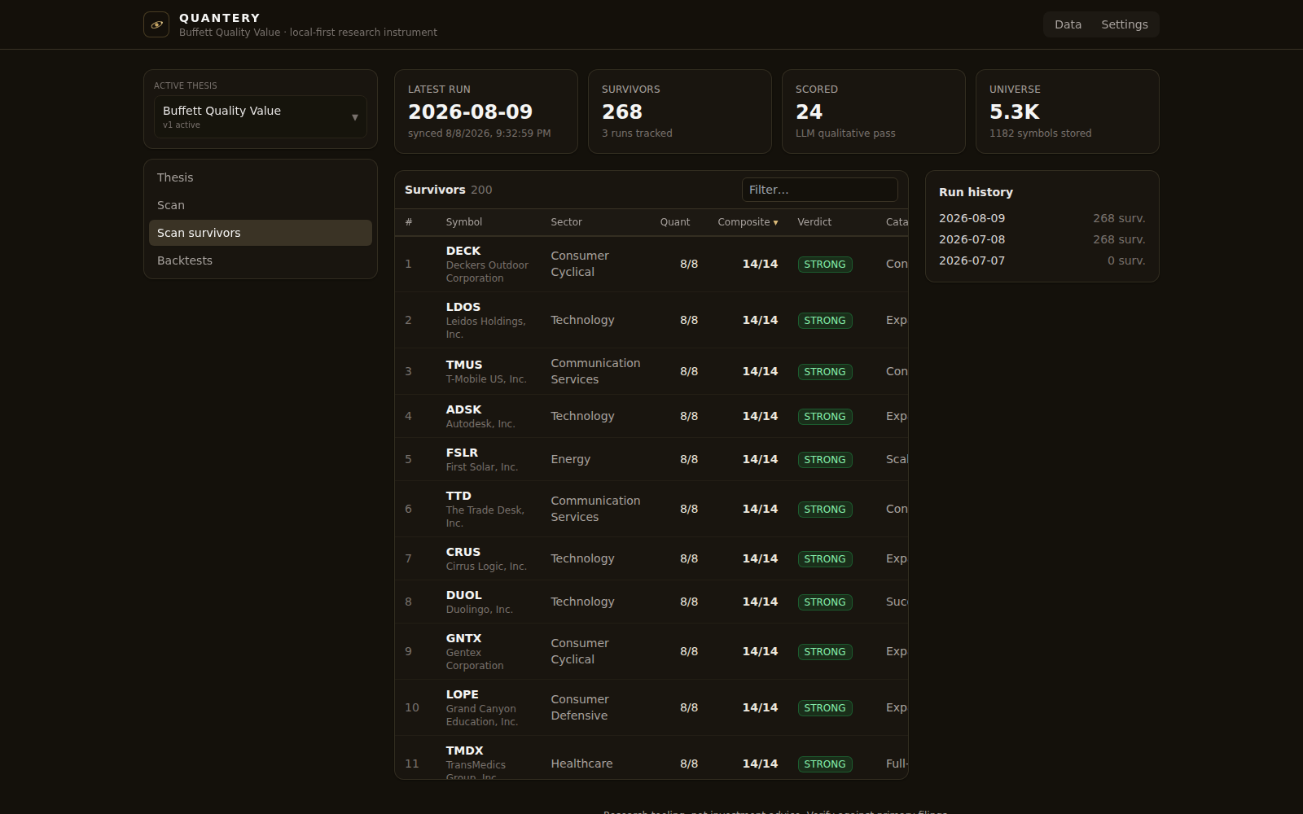Click the Technology sector cell for LDOS

582,320
